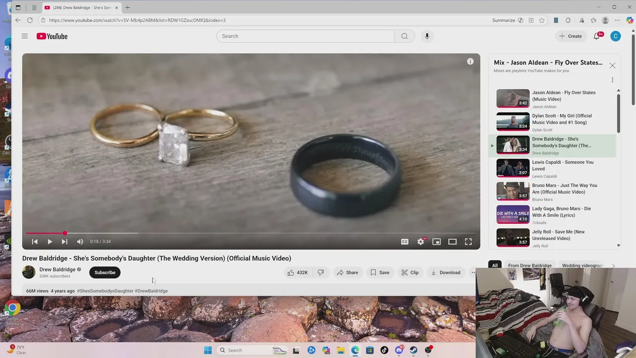Select the Wedding videography chip
The height and width of the screenshot is (358, 636).
tap(582, 266)
